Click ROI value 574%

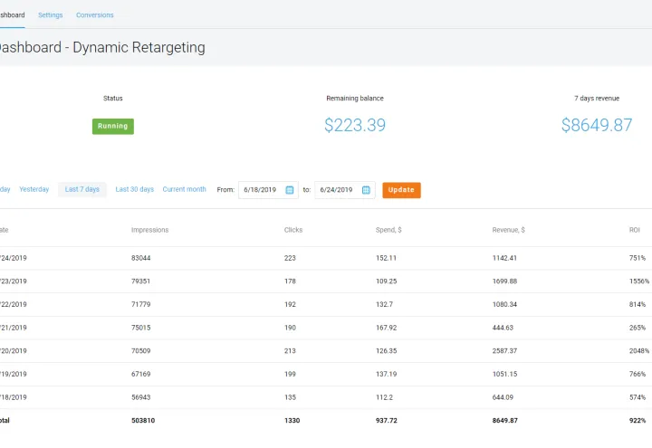click(x=638, y=397)
